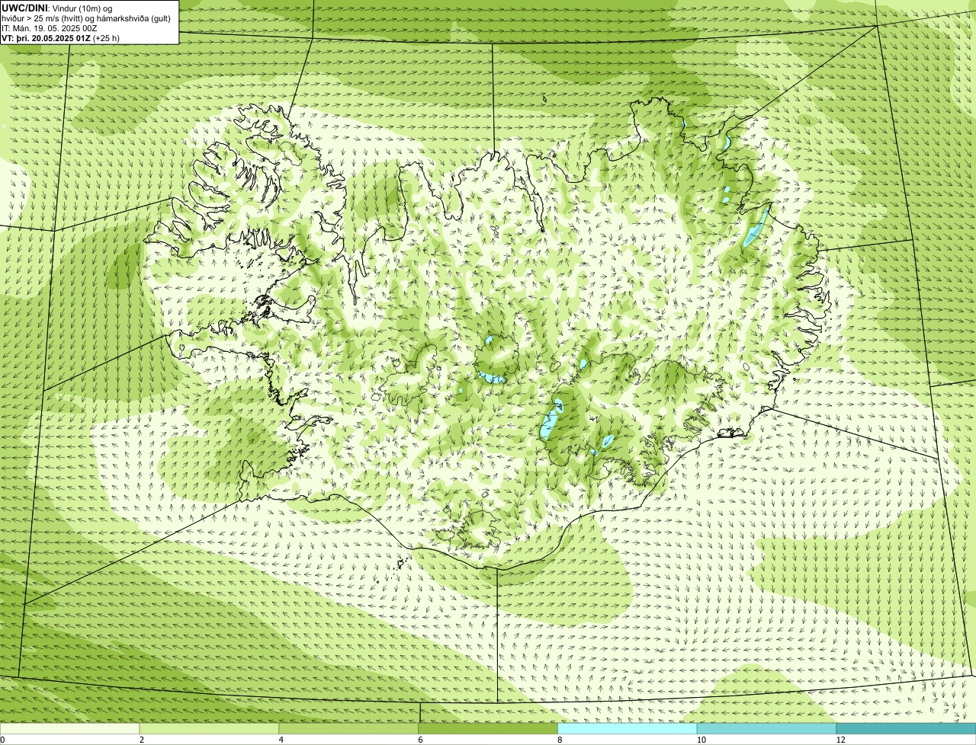Image resolution: width=976 pixels, height=745 pixels.
Task: Select the 8–10 m/s light cyan legend band
Action: coord(628,729)
